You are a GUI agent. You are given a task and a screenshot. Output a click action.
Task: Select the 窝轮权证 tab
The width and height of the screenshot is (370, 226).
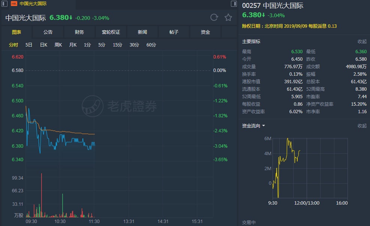[111, 32]
